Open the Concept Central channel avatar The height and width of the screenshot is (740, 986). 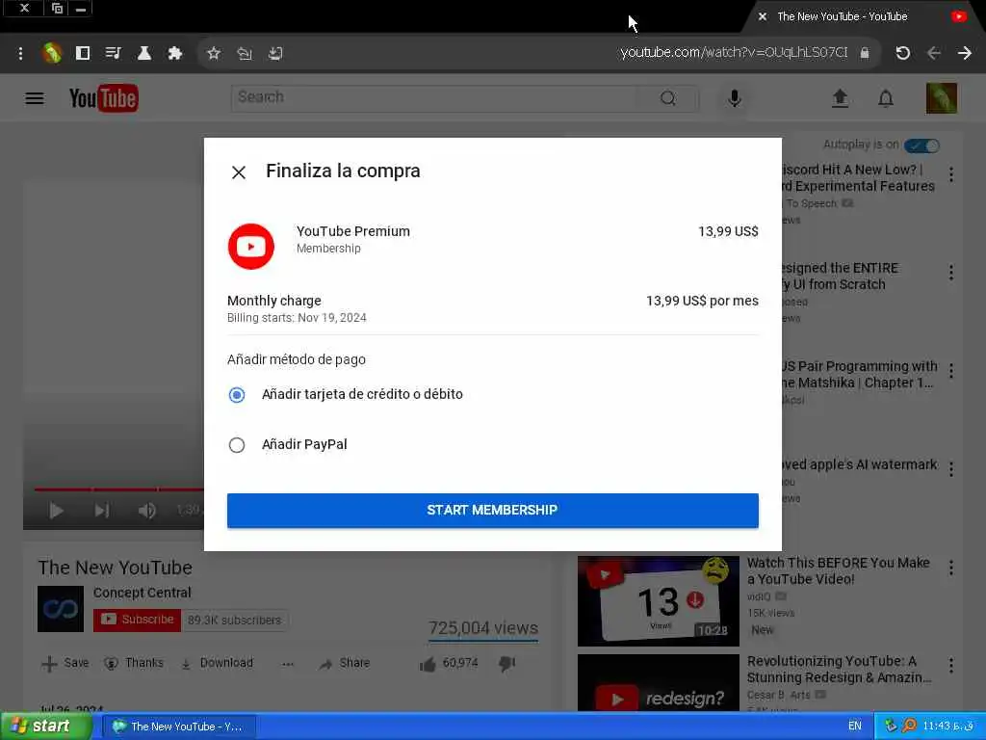tap(61, 609)
